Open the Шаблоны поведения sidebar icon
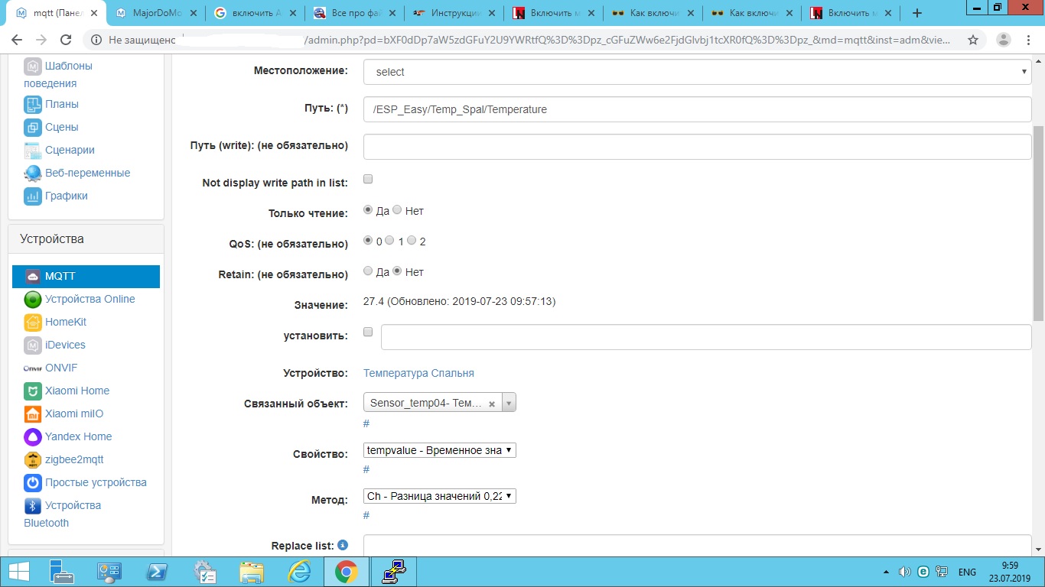 (x=32, y=66)
